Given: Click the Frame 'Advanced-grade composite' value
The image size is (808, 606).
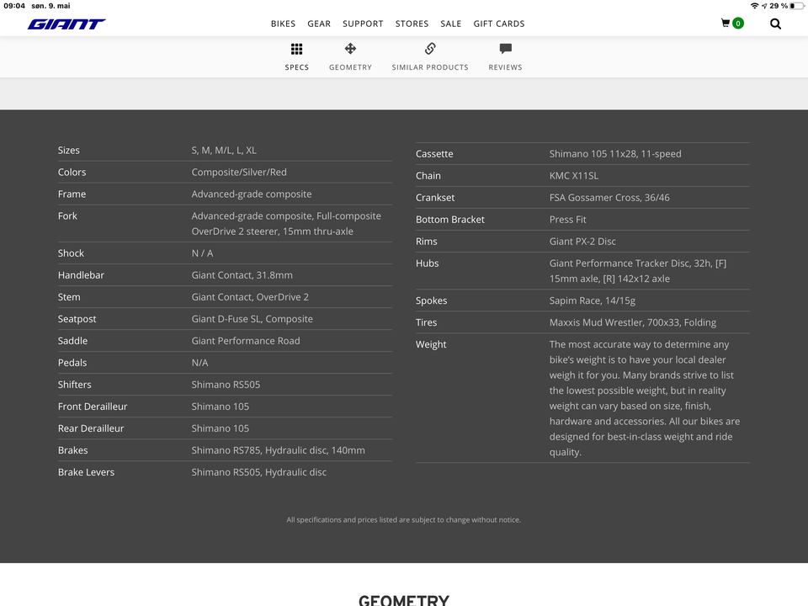Looking at the screenshot, I should pos(252,194).
